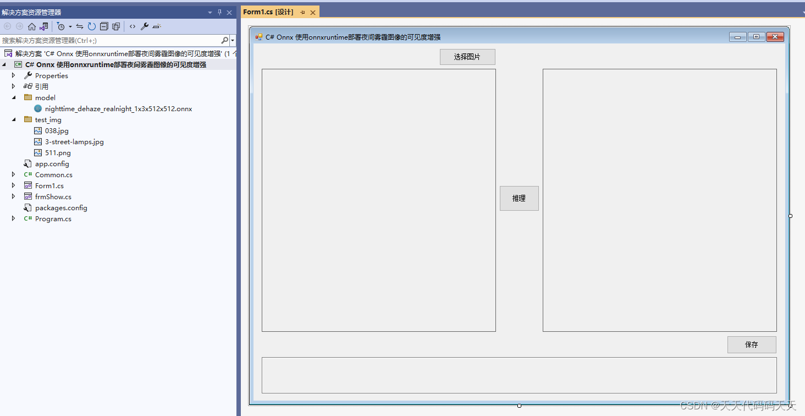Click the Forward arrow in Solution Explorer toolbar
The image size is (805, 416).
pyautogui.click(x=19, y=26)
